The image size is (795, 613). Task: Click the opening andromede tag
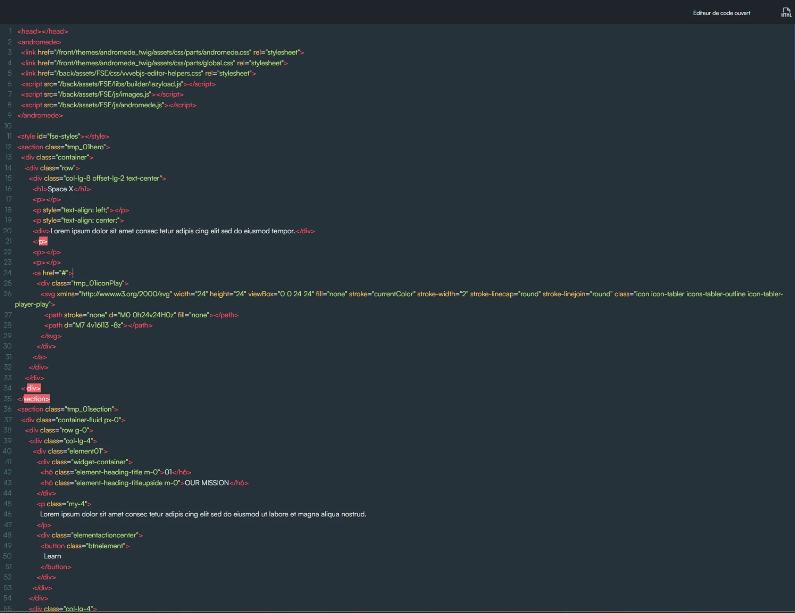(39, 42)
